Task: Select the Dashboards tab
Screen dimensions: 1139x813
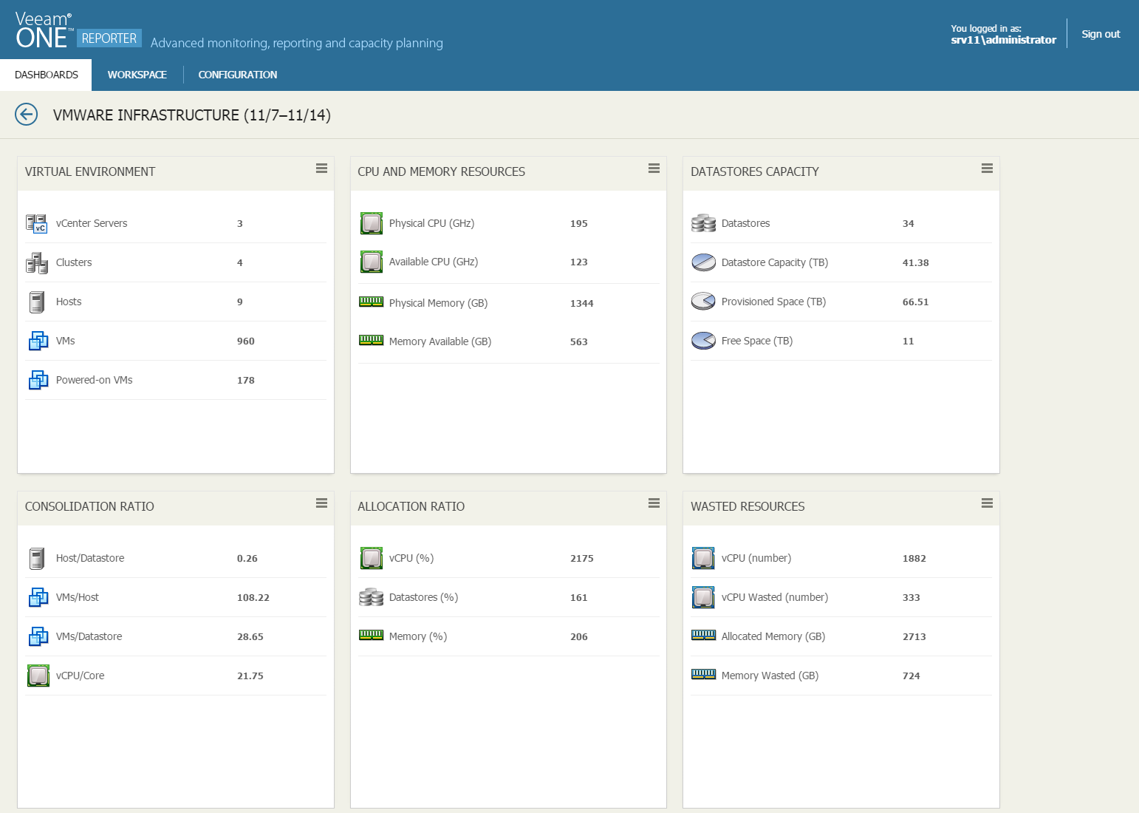Action: [x=46, y=75]
